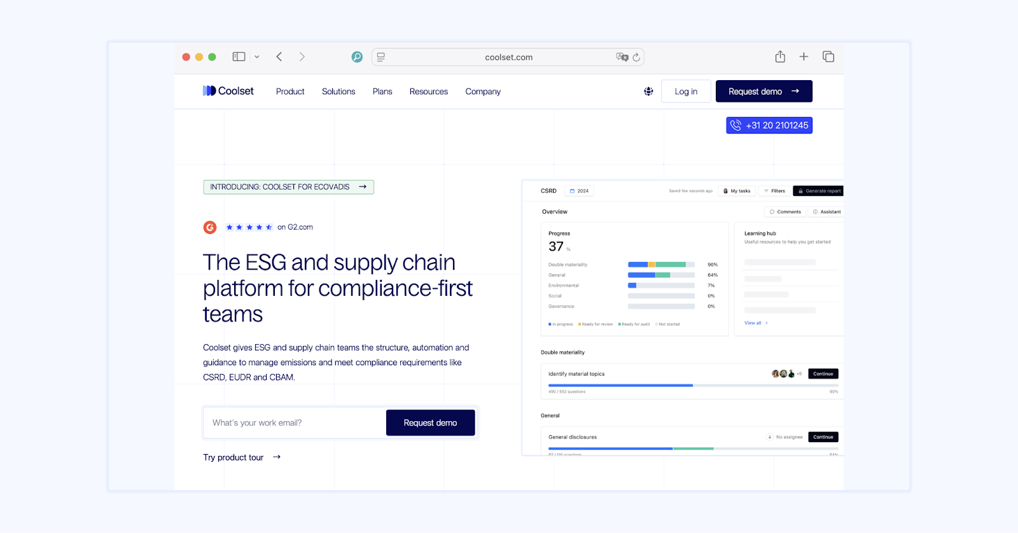Reload the page with refresh icon
Image resolution: width=1018 pixels, height=533 pixels.
(x=636, y=57)
